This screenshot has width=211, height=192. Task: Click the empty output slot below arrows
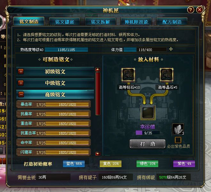[x=148, y=113]
